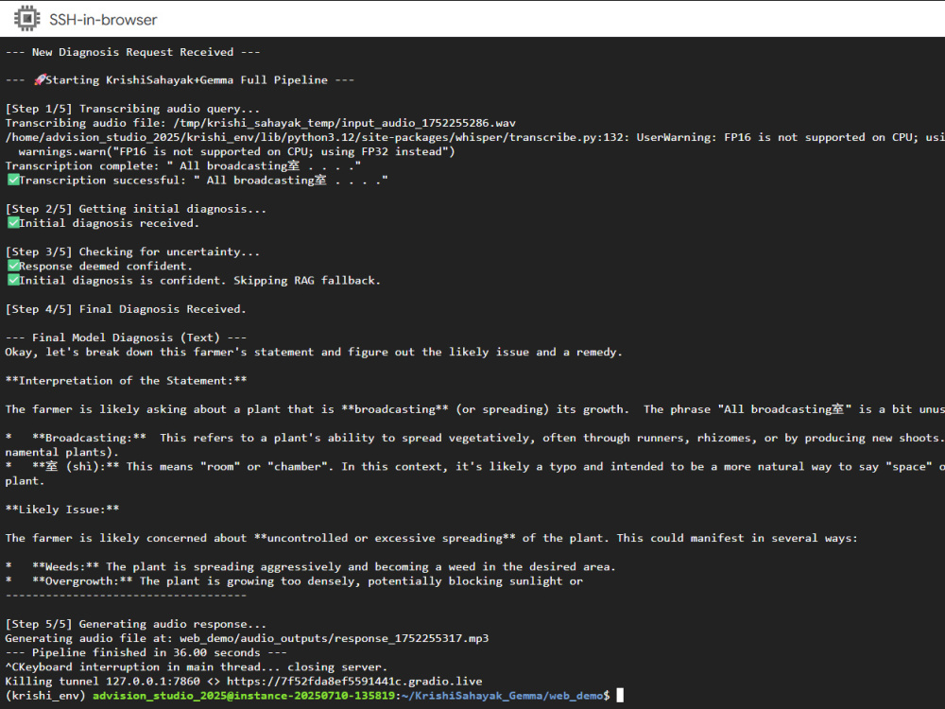Click the '**Interpretation of the Statement:**' heading
The image size is (945, 709).
coord(126,380)
